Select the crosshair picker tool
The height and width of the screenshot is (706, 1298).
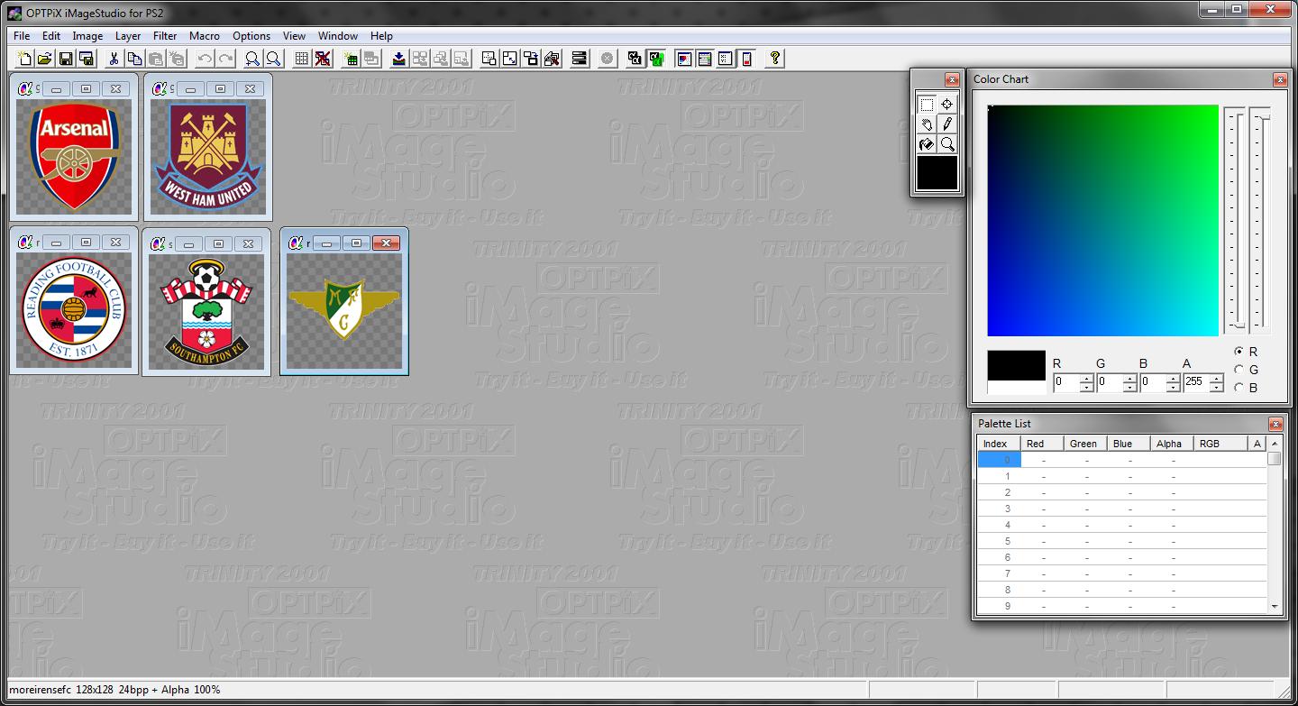point(947,105)
